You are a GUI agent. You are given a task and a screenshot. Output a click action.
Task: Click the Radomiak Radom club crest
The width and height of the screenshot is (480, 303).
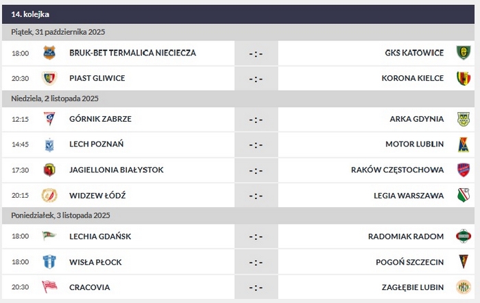[463, 237]
